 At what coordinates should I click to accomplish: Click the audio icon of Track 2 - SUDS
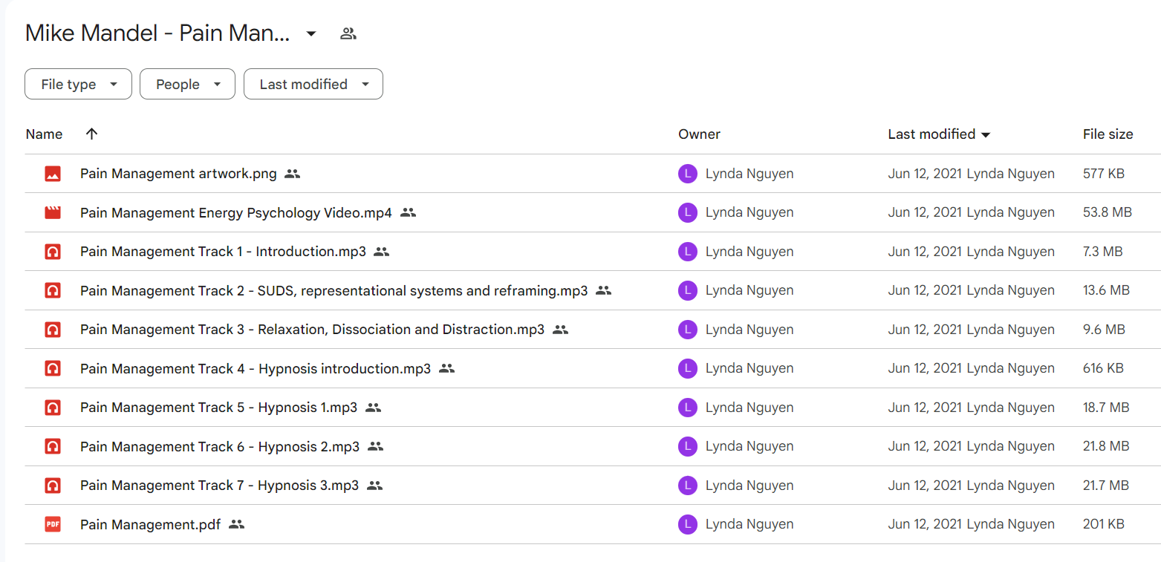(x=53, y=290)
